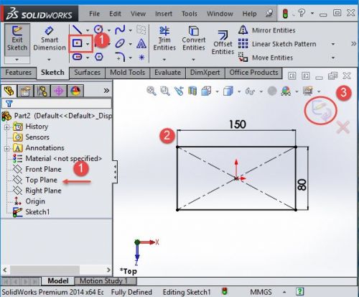Image resolution: width=359 pixels, height=297 pixels.
Task: Select the Smart Dimension tool
Action: click(x=50, y=40)
